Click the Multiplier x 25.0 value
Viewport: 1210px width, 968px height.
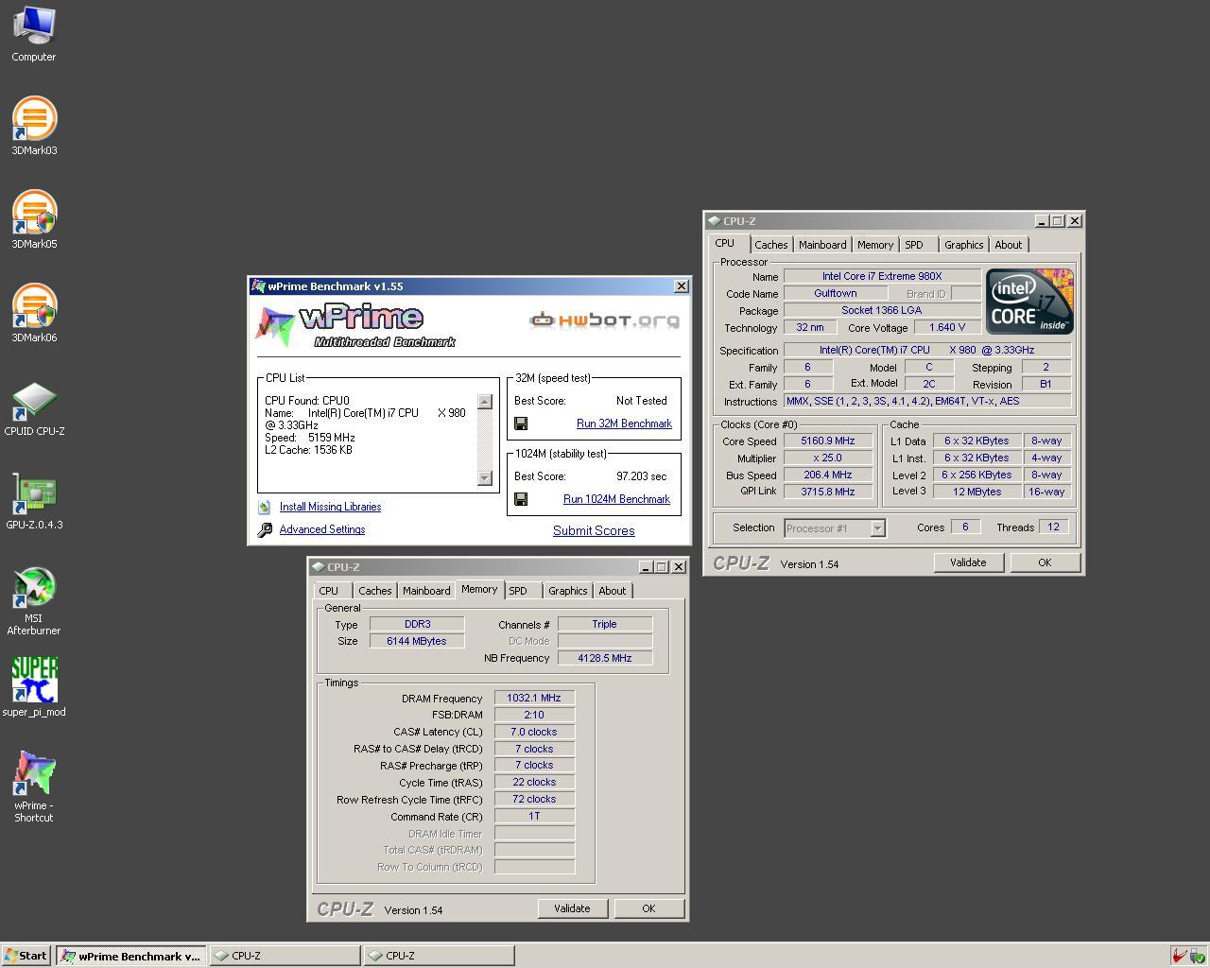click(827, 458)
